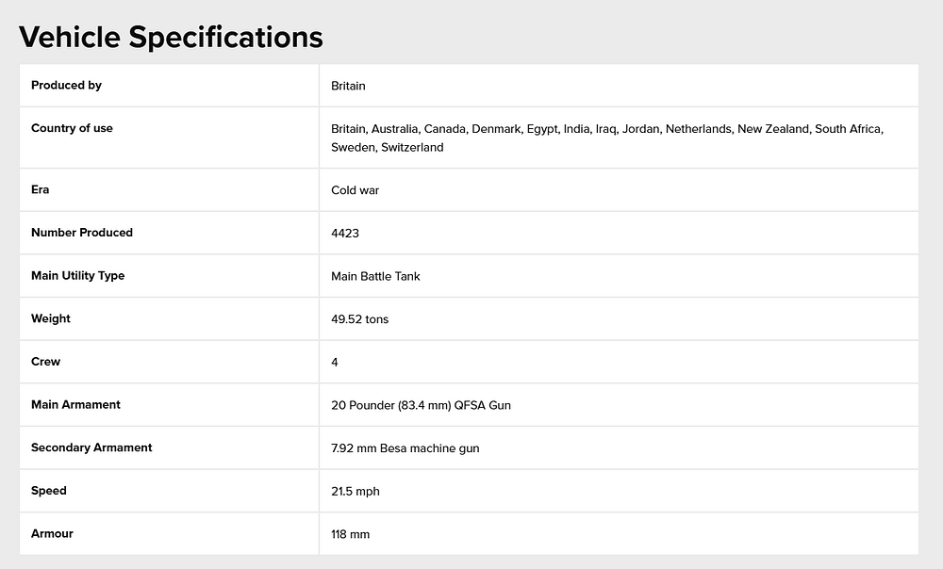Select the 4423 value

(344, 233)
